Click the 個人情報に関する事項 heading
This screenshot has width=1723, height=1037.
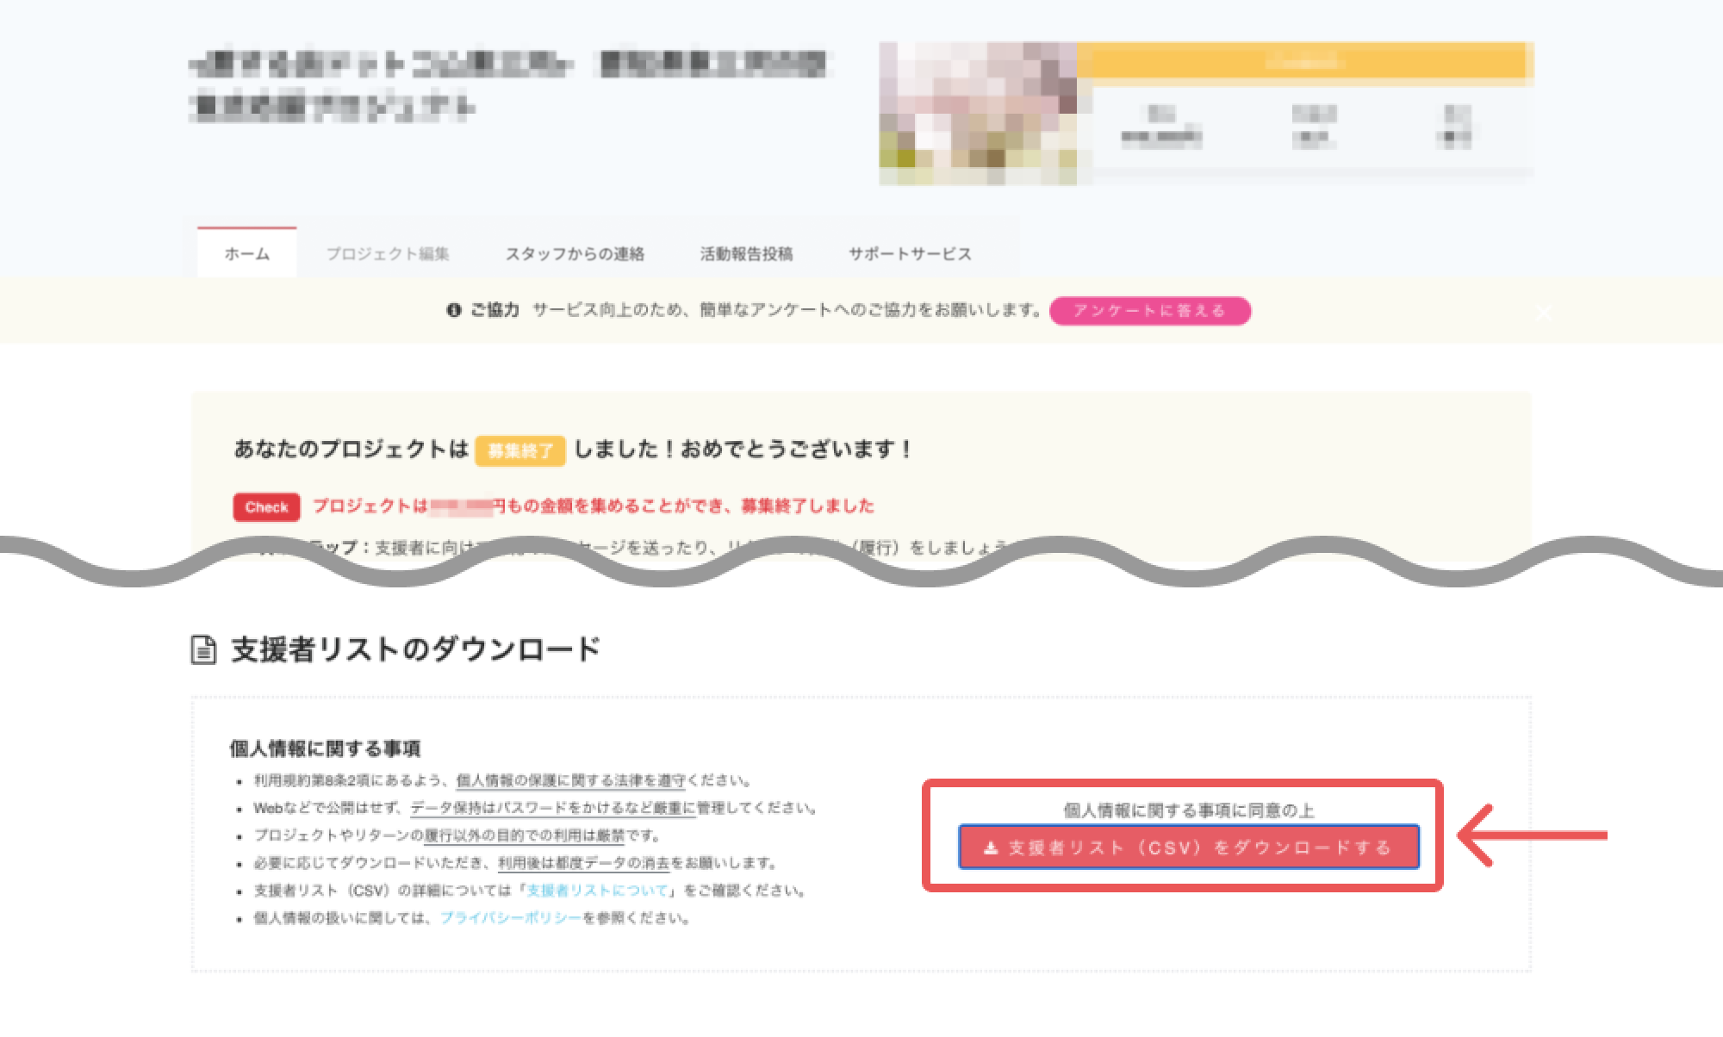point(325,748)
